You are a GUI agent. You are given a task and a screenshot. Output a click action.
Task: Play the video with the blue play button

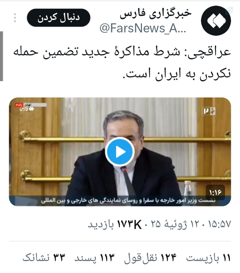[x=120, y=152]
